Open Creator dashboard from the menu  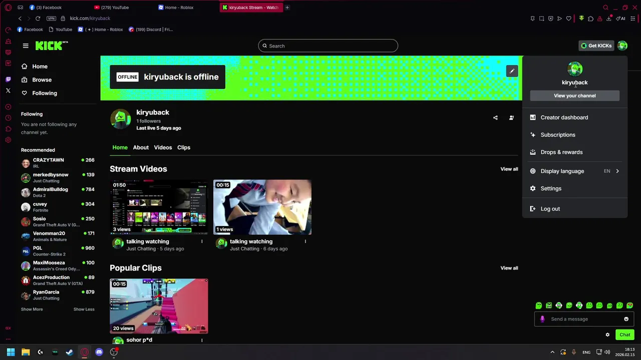tap(575, 117)
